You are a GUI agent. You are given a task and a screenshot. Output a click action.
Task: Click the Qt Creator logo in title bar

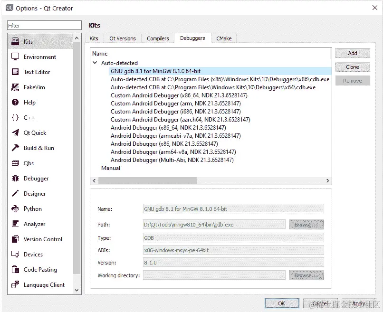pyautogui.click(x=10, y=8)
